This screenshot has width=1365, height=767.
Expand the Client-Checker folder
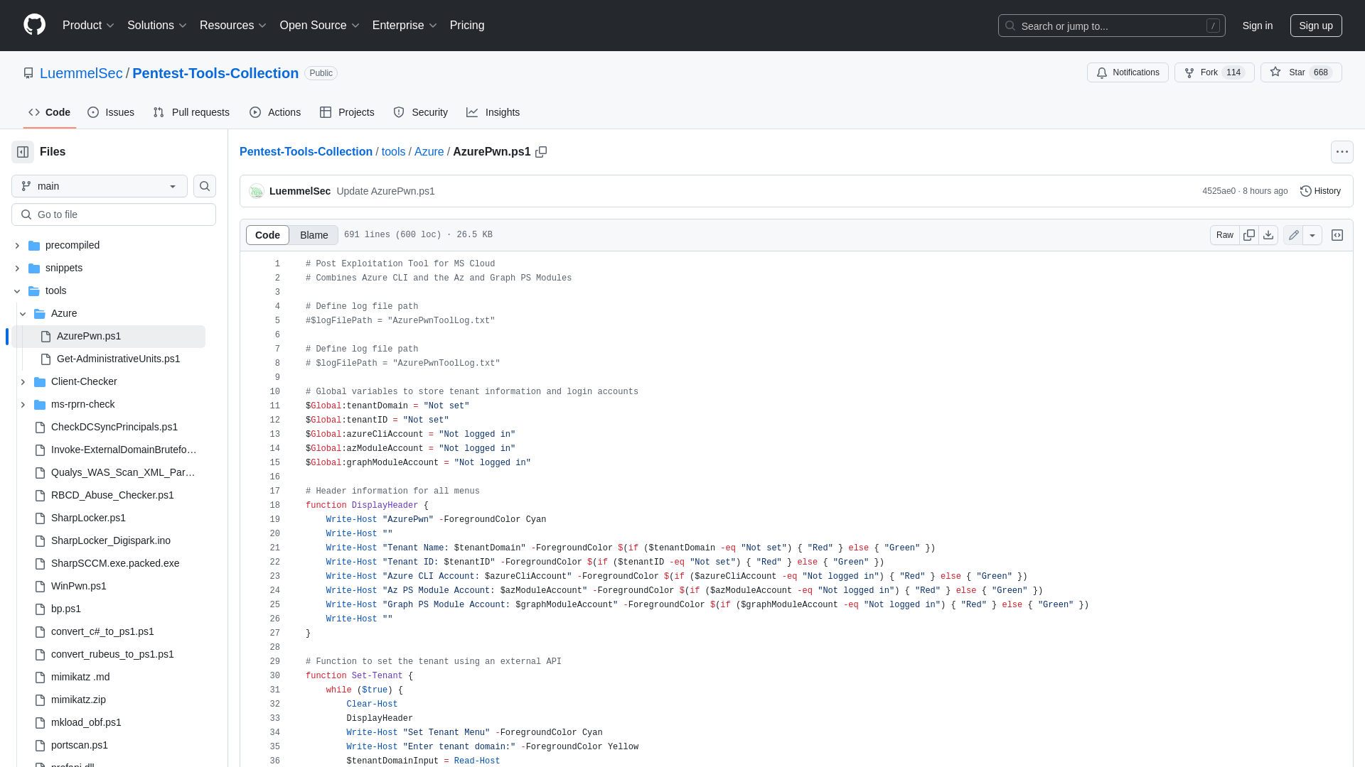pos(23,381)
